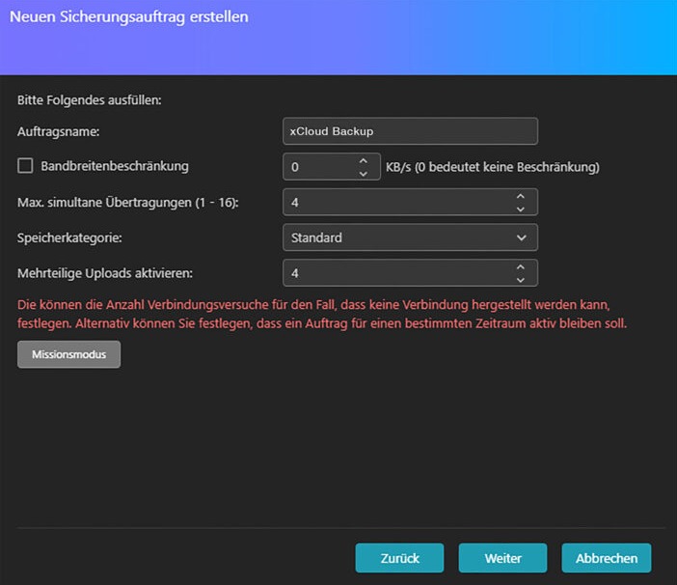Click the Max. simultane Übertragungen value field
677x585 pixels.
(x=410, y=202)
